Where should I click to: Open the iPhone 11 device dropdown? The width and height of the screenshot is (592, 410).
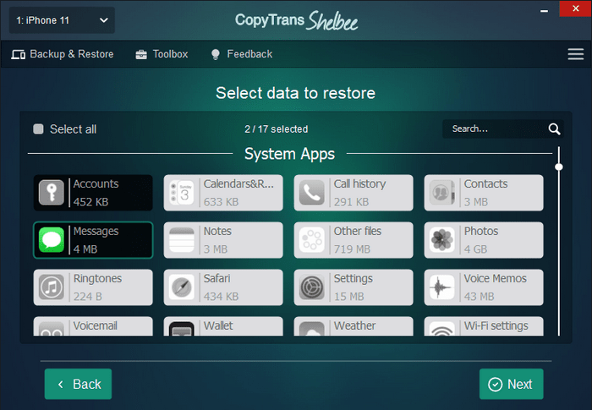tap(62, 20)
